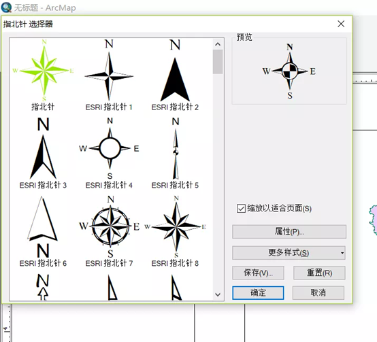377x342 pixels.
Task: Open the 更多样式(S) dropdown menu
Action: (289, 253)
